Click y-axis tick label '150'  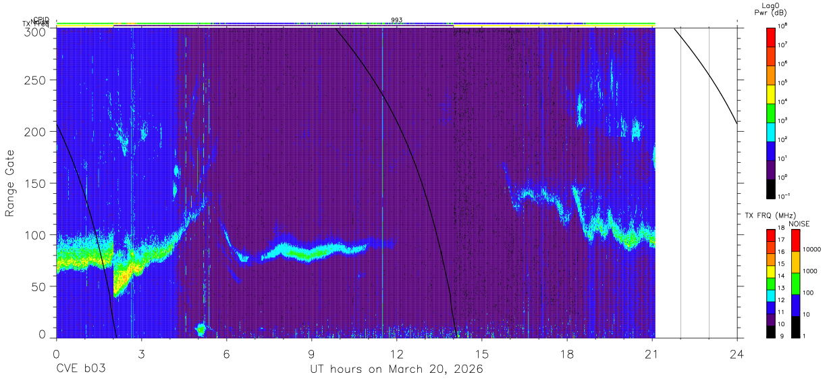[36, 183]
